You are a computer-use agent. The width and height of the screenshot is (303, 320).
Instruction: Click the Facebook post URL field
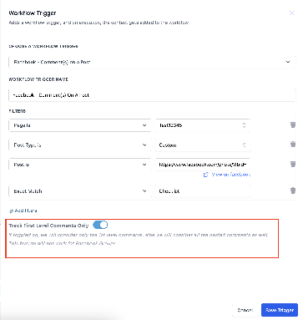[x=203, y=165]
